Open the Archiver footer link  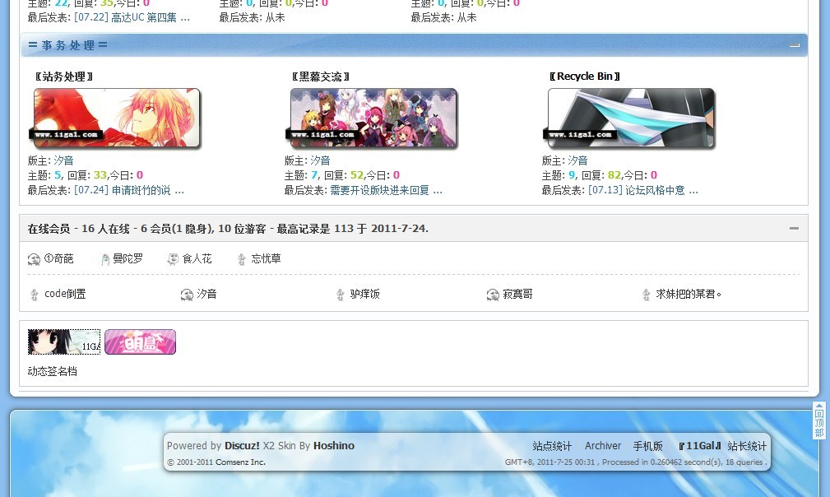click(603, 446)
